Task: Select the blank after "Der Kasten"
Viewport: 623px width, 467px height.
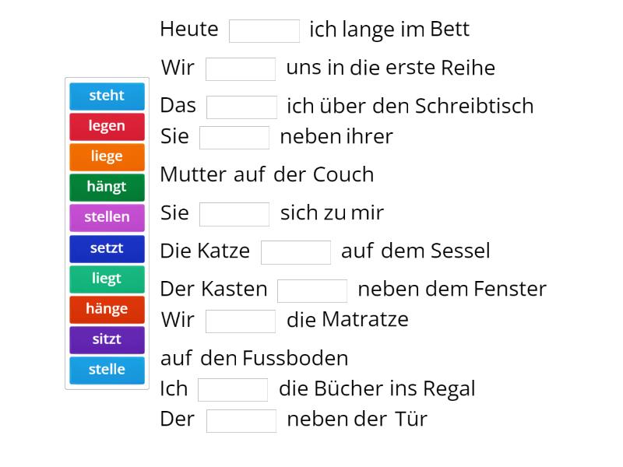Action: click(x=312, y=290)
